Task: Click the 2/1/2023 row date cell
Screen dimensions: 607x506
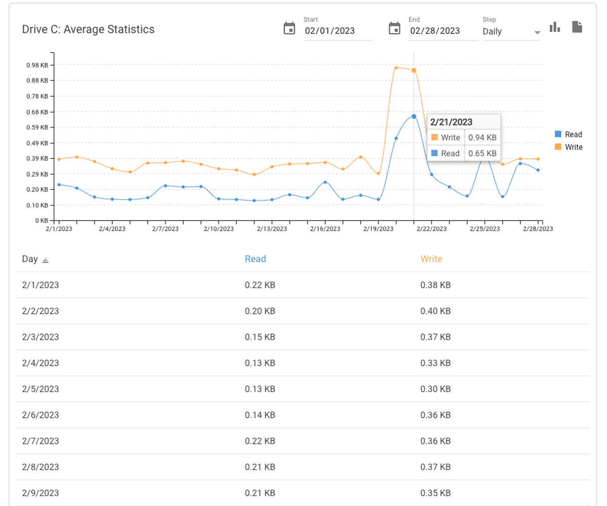Action: click(x=40, y=285)
